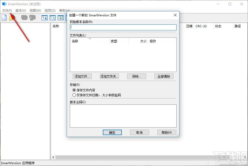The width and height of the screenshot is (248, 166).
Task: Click main window 名称 column header
Action: click(x=56, y=26)
